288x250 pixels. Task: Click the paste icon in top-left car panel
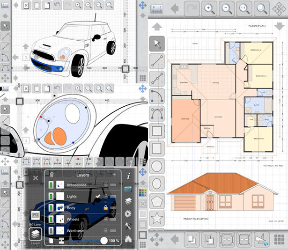pos(47,5)
